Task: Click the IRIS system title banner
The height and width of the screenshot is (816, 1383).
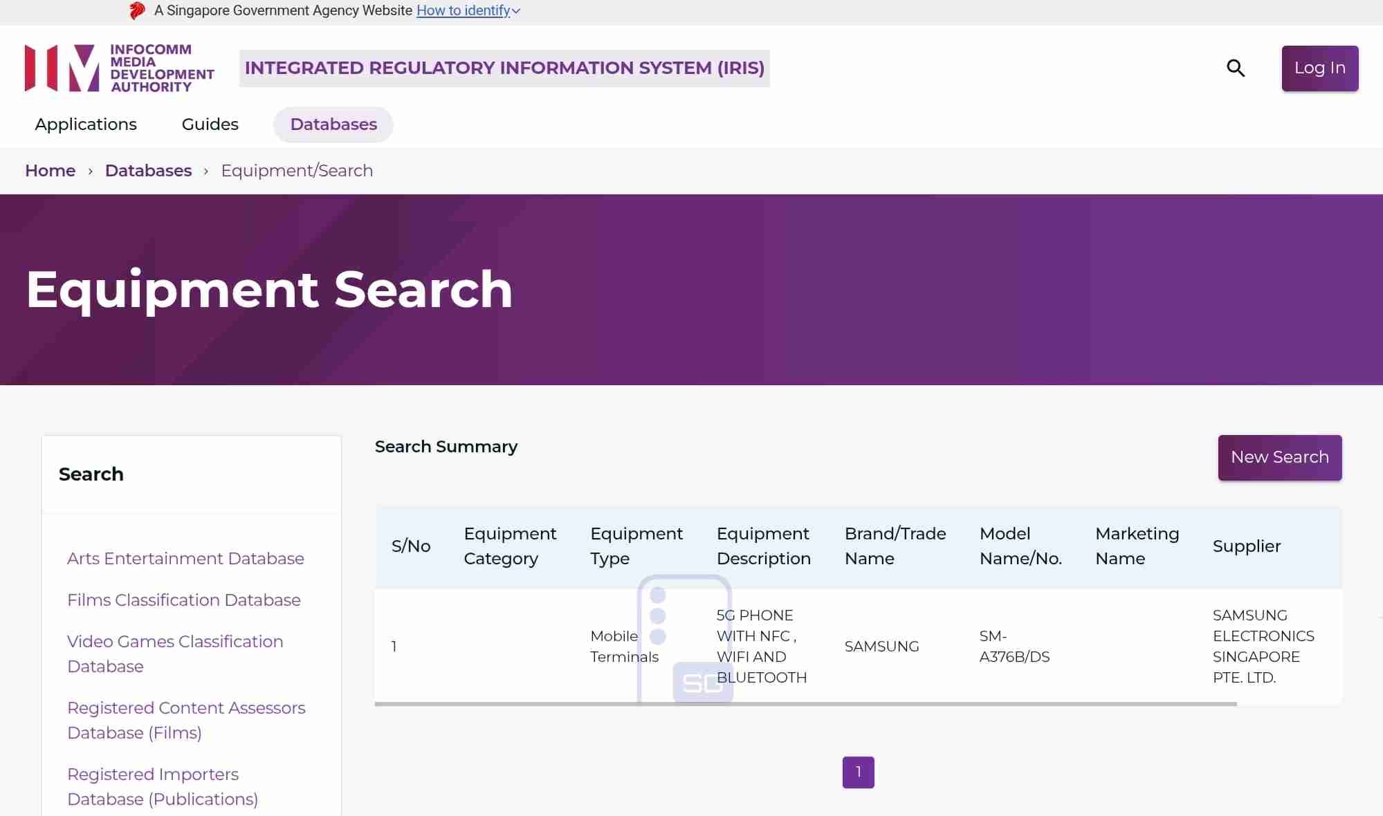Action: click(504, 68)
